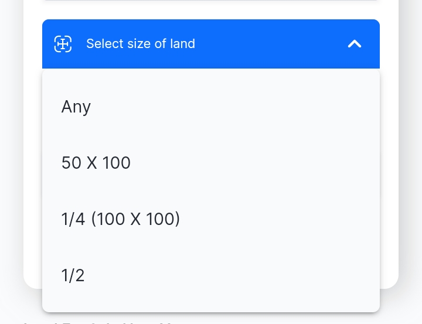Select the 1/2 land size option
Screen dimensions: 422x324
pyautogui.click(x=211, y=275)
